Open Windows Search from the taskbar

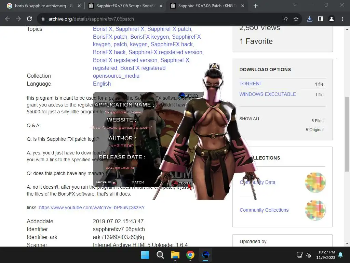(x=160, y=255)
